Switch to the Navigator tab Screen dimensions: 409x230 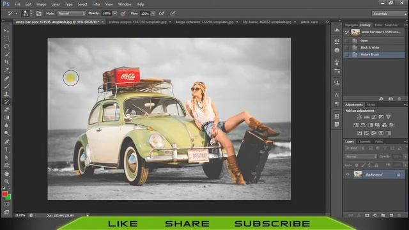[x=351, y=25]
